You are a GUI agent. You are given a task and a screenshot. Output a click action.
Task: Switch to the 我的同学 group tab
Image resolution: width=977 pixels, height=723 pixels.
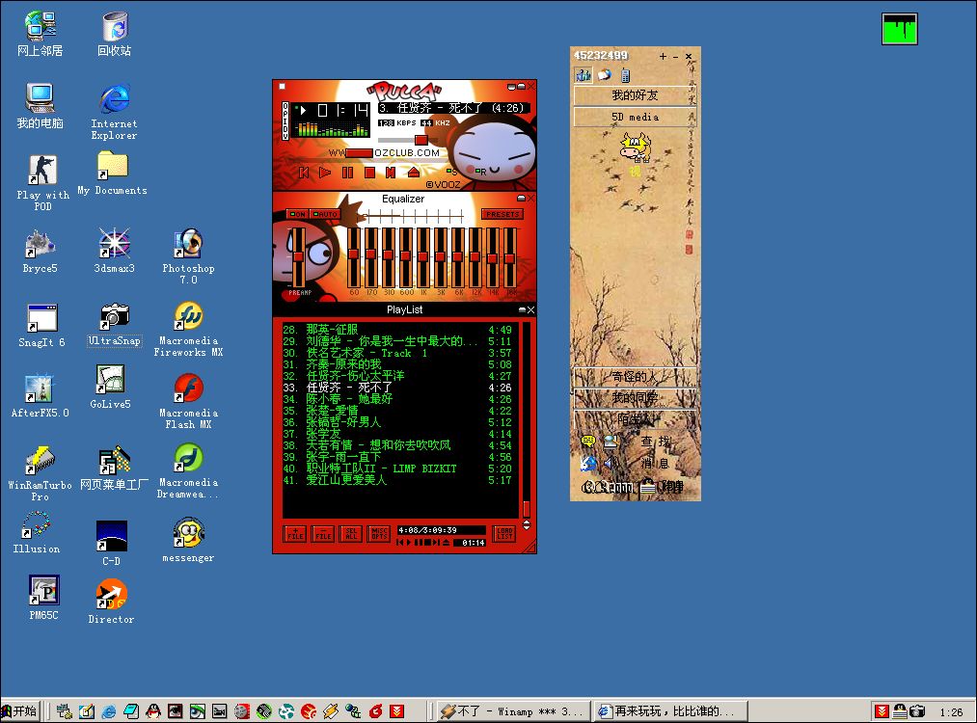(635, 397)
